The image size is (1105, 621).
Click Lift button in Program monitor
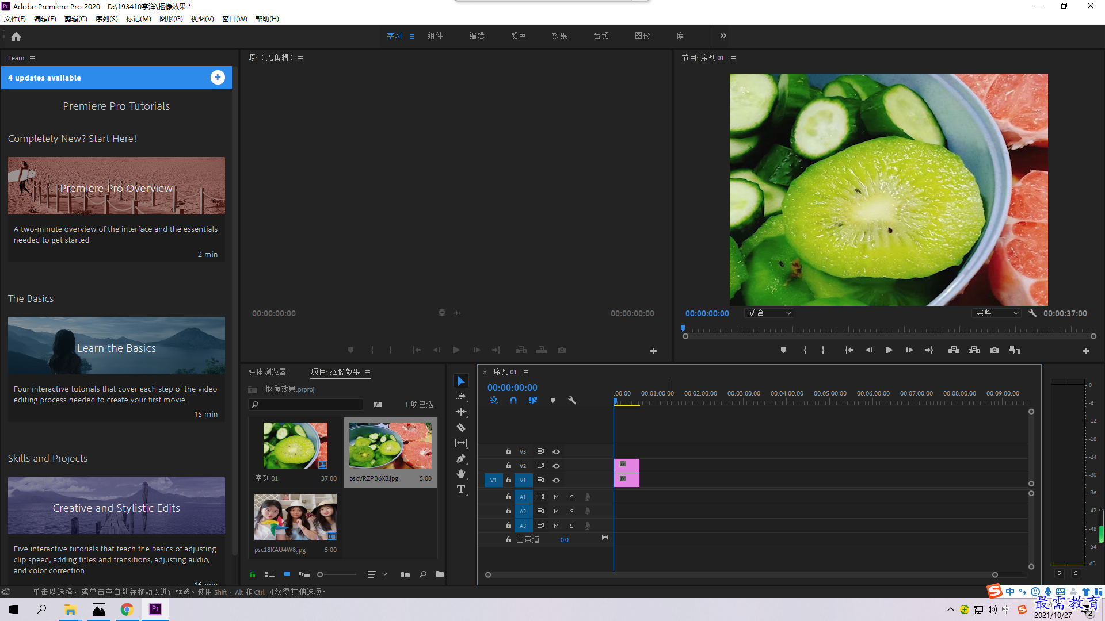point(954,350)
